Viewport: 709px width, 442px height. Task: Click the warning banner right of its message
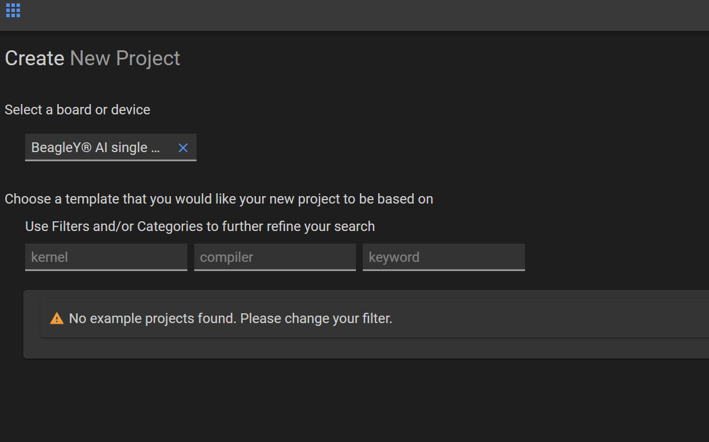click(x=543, y=318)
